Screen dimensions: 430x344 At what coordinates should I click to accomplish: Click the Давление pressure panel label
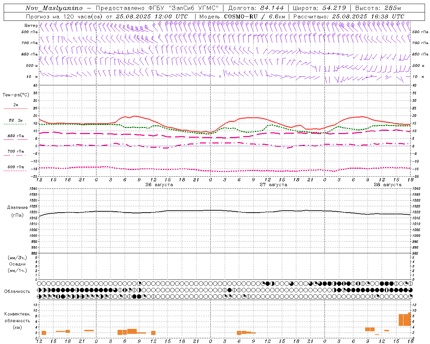pyautogui.click(x=17, y=208)
